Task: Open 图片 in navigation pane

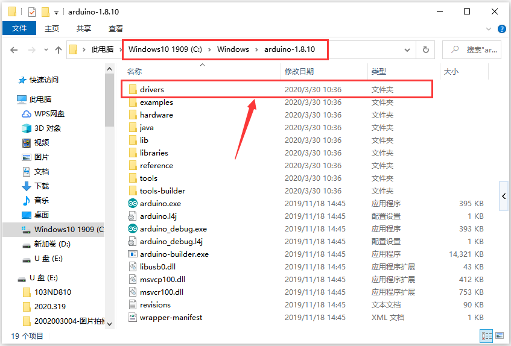Action: click(42, 157)
